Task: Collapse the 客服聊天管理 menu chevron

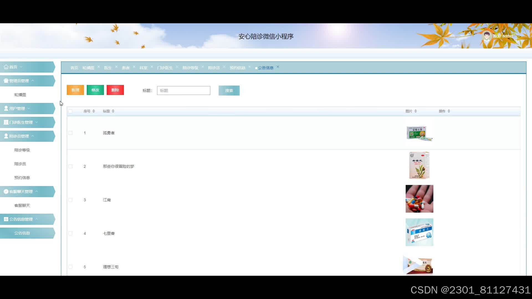Action: 37,192
